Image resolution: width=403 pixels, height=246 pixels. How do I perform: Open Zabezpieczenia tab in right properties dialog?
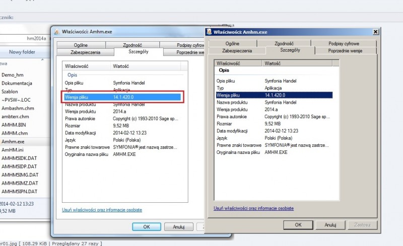237,51
